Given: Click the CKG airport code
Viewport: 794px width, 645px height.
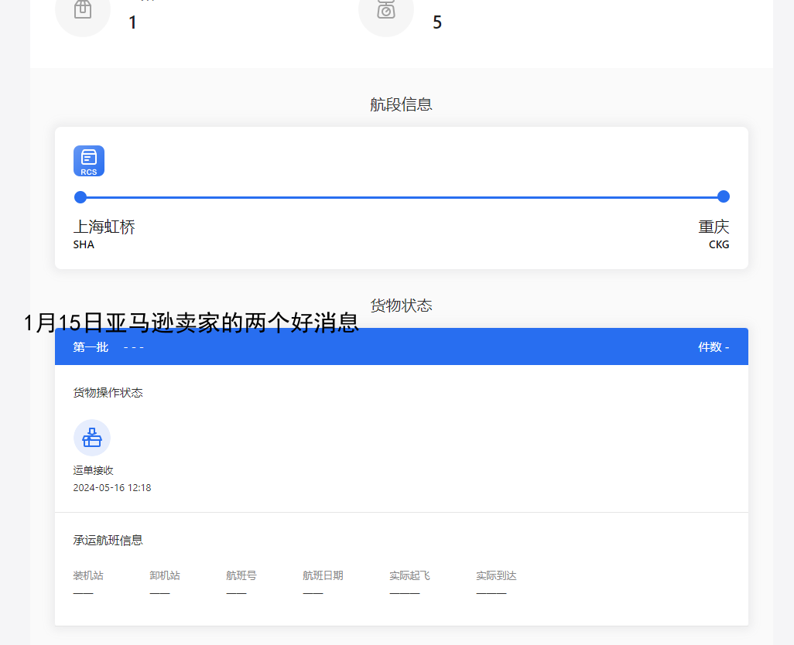Looking at the screenshot, I should [x=719, y=245].
